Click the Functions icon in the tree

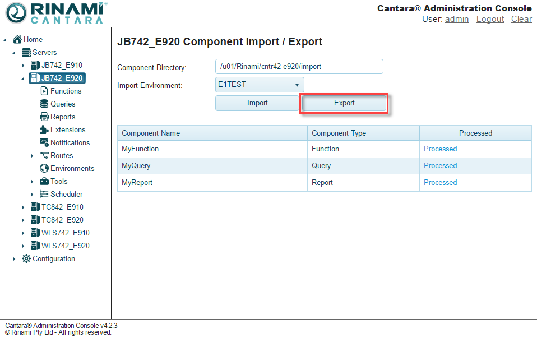44,91
